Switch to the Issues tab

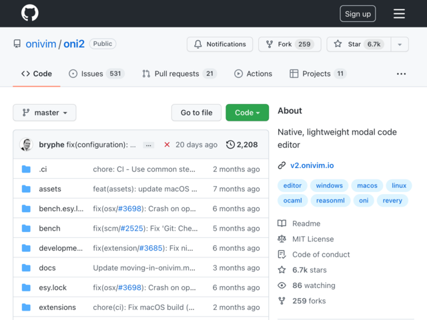point(96,74)
